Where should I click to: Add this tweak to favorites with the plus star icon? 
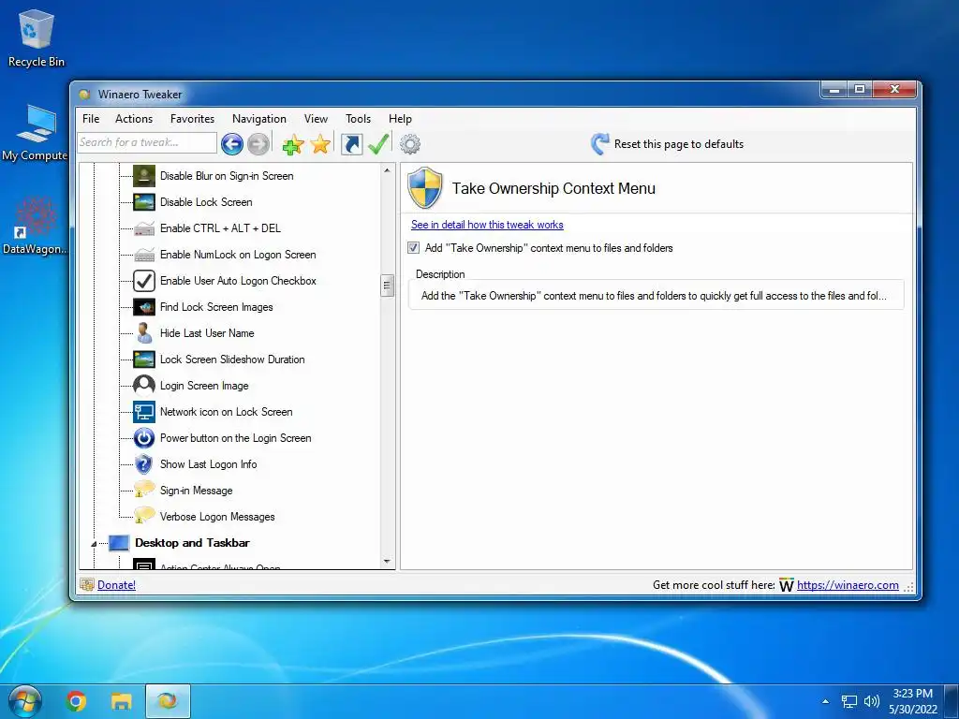pyautogui.click(x=293, y=144)
